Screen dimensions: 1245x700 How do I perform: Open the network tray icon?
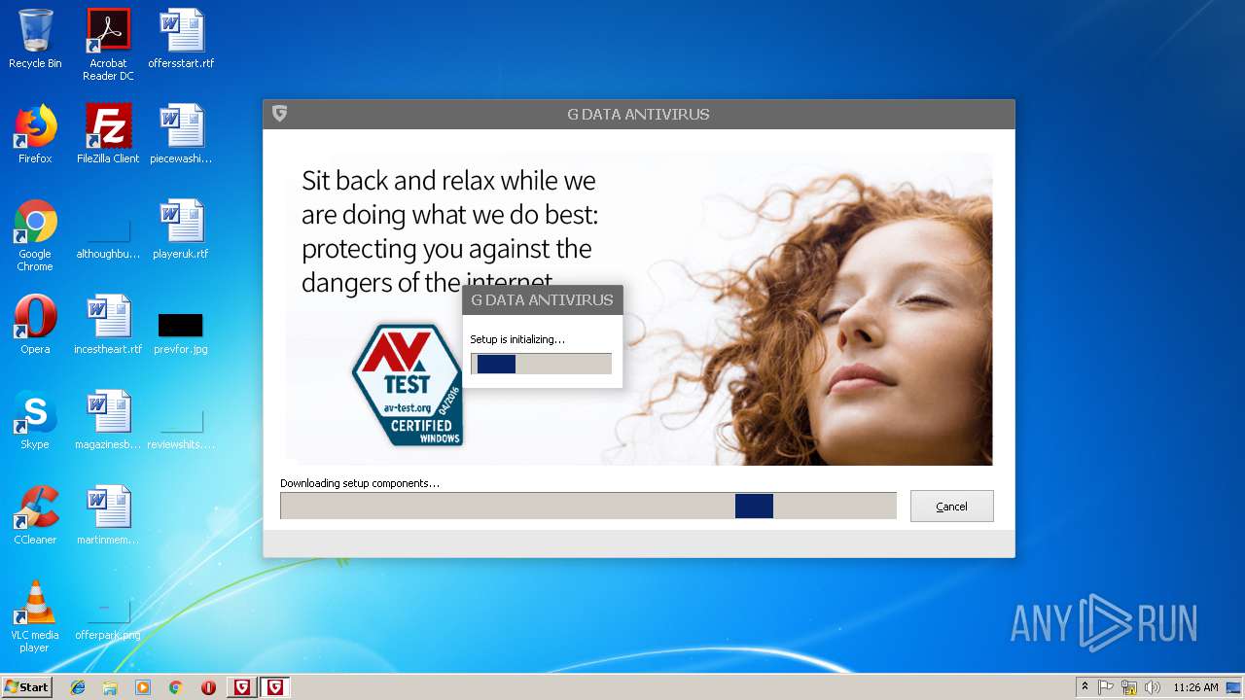point(1129,687)
